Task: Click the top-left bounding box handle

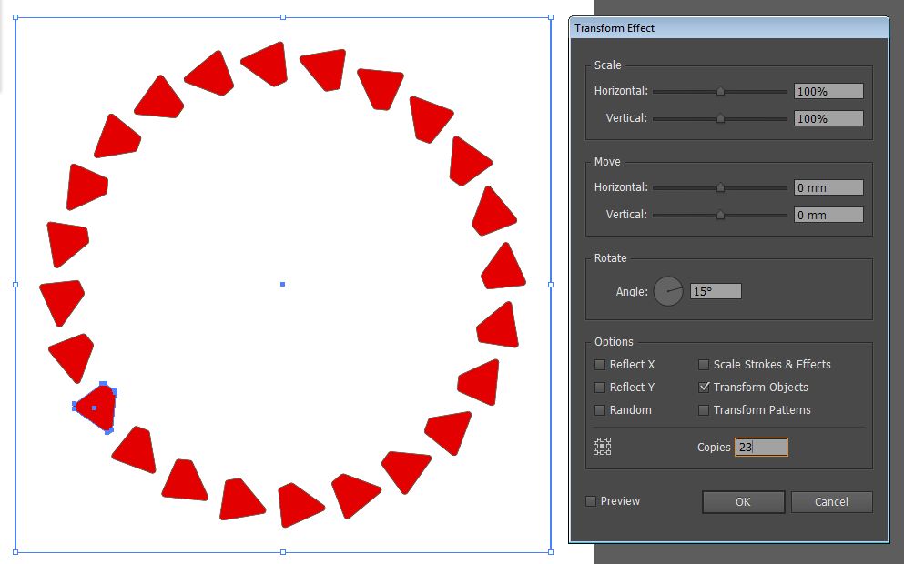Action: coord(15,18)
